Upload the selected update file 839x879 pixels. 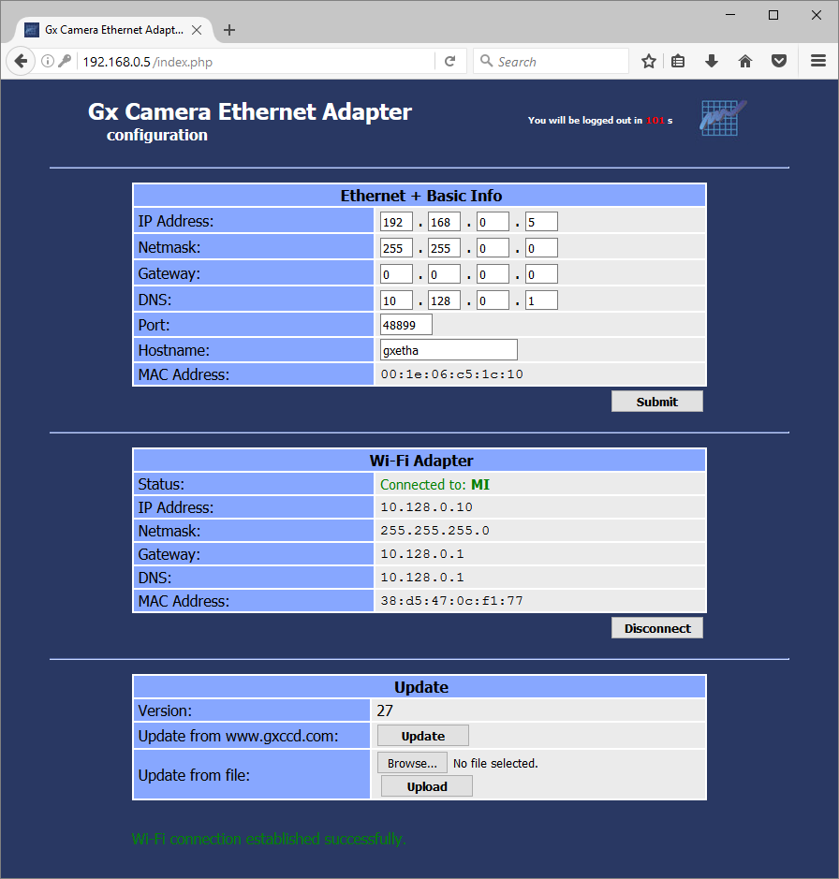[x=426, y=786]
